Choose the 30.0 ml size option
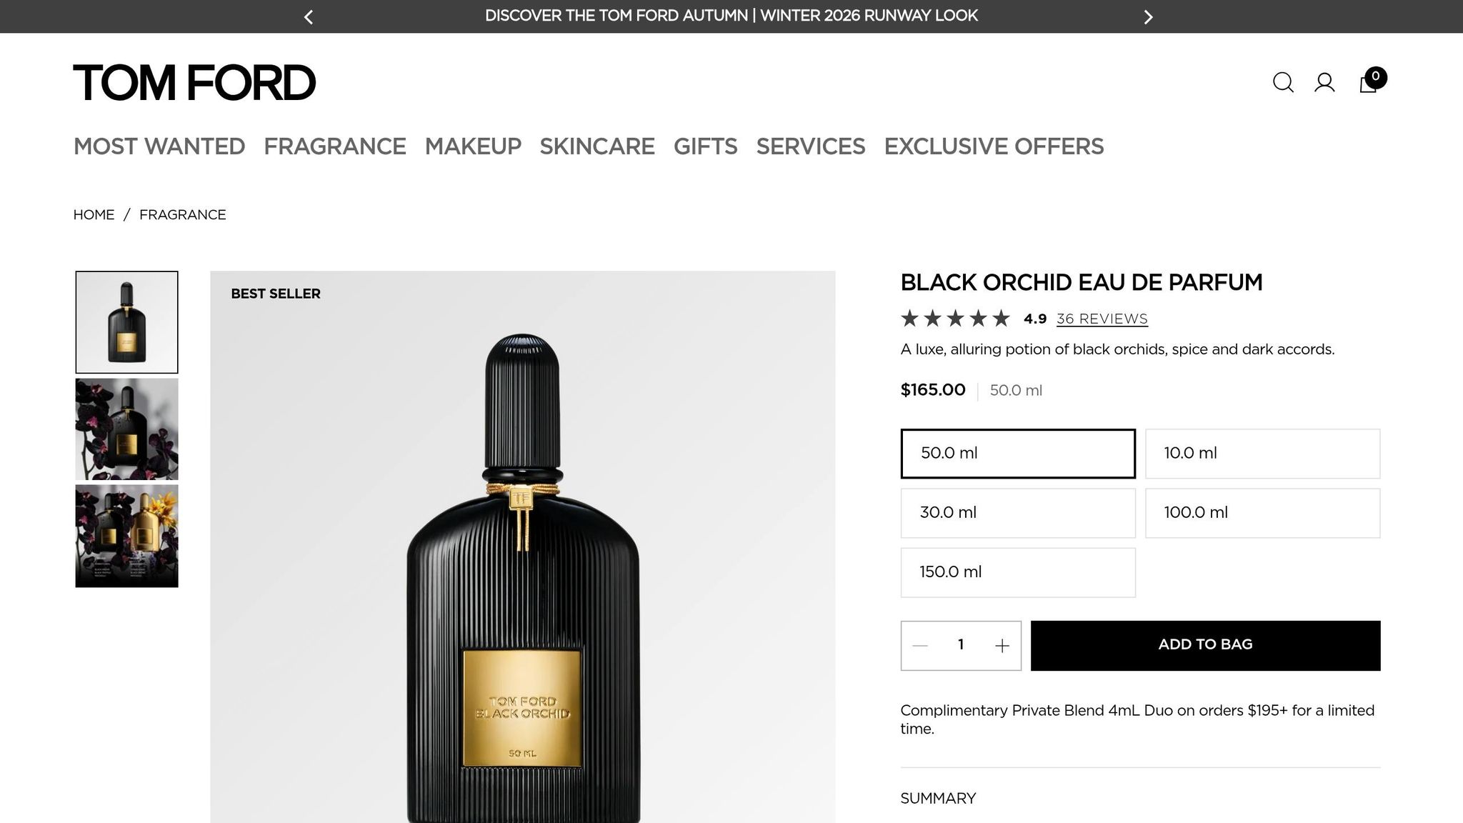This screenshot has width=1463, height=823. (1018, 513)
